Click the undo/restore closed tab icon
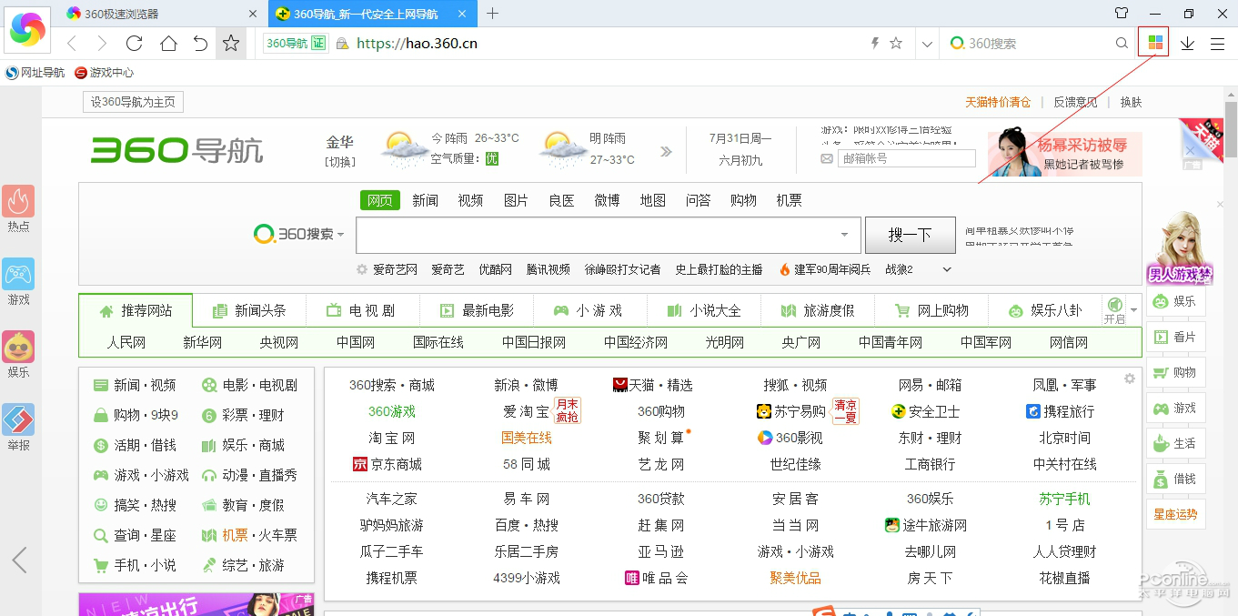Image resolution: width=1238 pixels, height=616 pixels. (200, 44)
